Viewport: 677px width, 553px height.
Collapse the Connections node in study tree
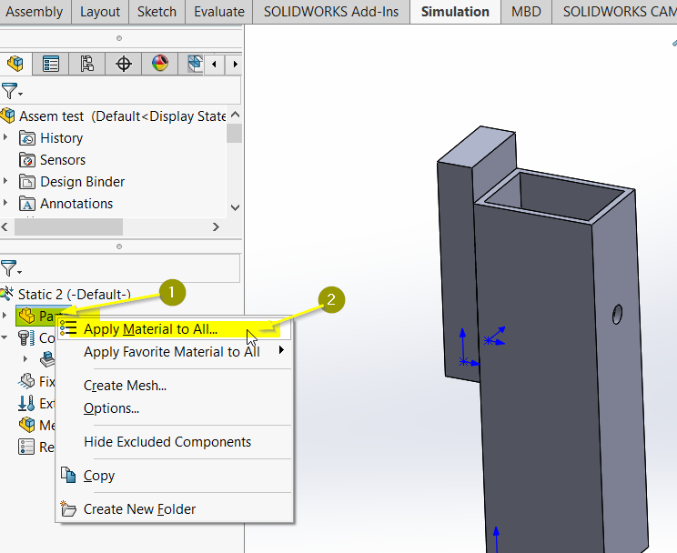(5, 337)
